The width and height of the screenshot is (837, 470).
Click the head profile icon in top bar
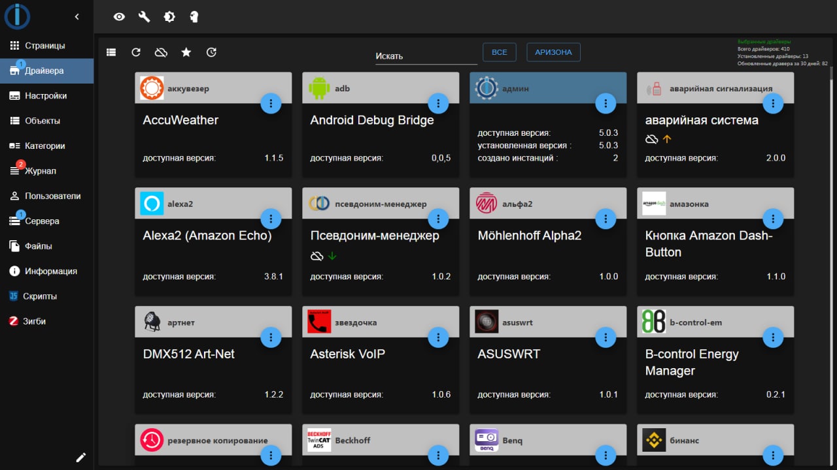coord(194,17)
